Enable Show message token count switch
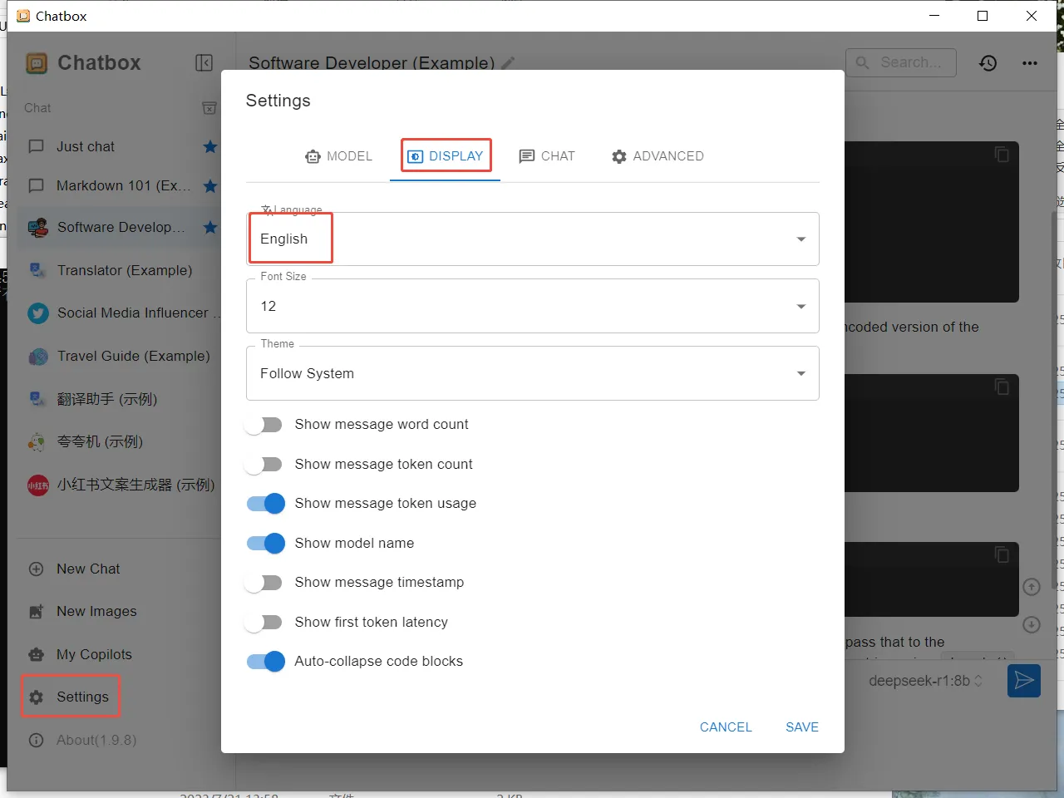 coord(265,464)
